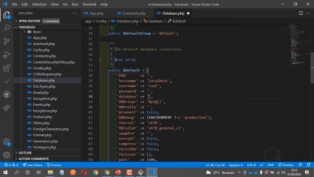Open the Source Control view
This screenshot has height=177, width=314.
(6, 41)
